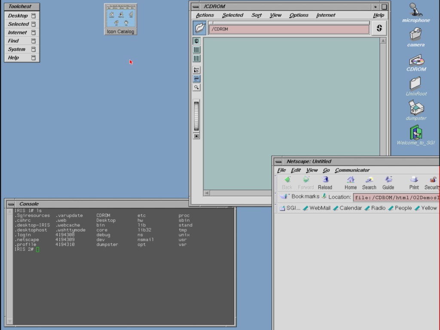This screenshot has width=440, height=330.
Task: Open the magnifier search tool in /CDROM sidebar
Action: tap(196, 87)
